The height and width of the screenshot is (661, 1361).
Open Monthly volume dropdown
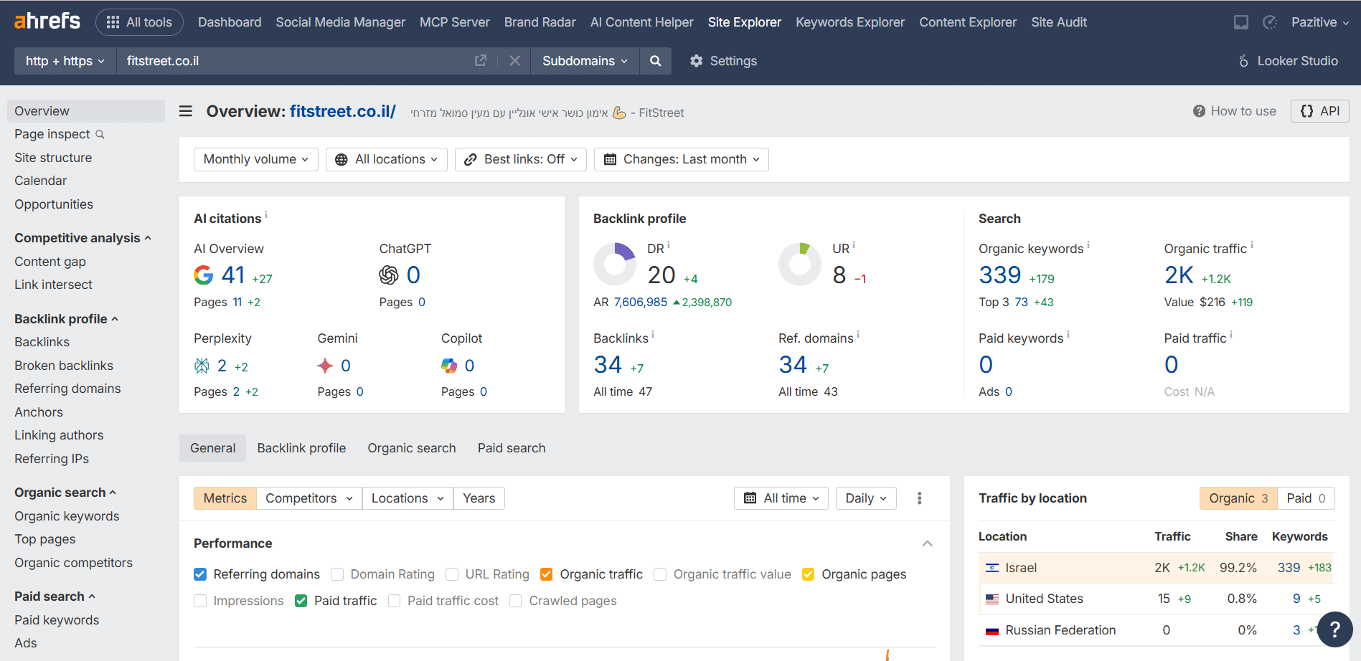point(256,159)
